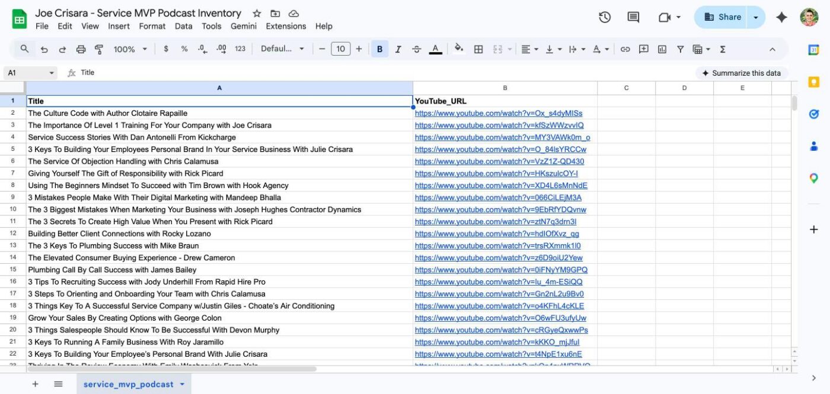Screen dimensions: 830x394
Task: Toggle bold formatting
Action: pos(379,49)
